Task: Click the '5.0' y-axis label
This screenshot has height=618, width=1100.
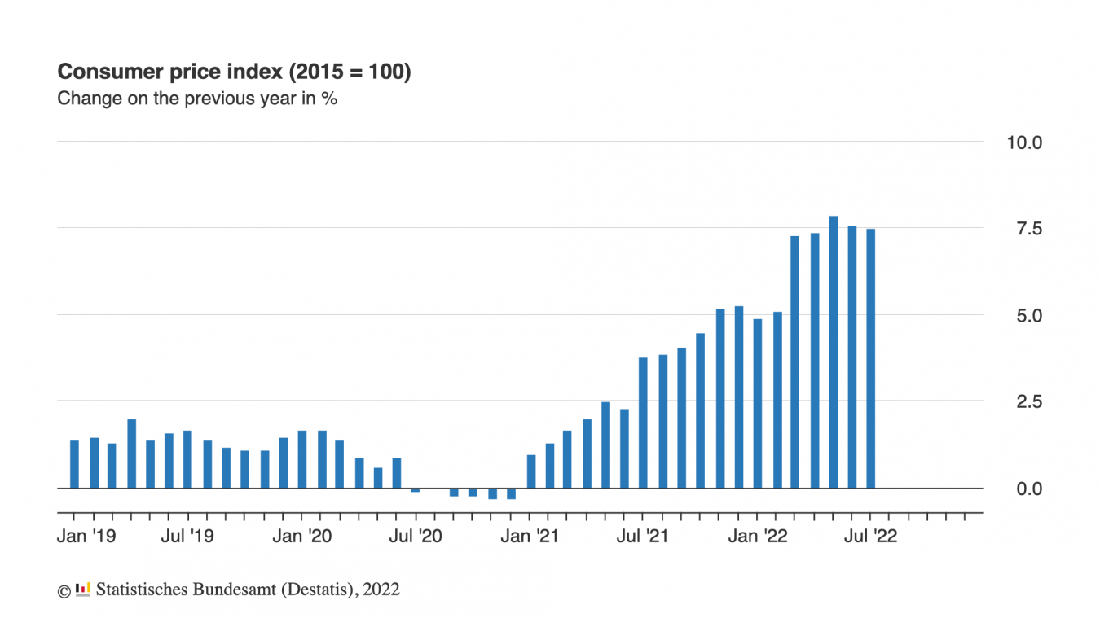Action: click(x=1028, y=315)
